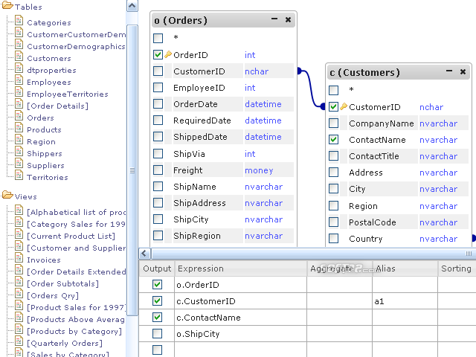Click the Alias column header
476x357 pixels.
point(405,268)
